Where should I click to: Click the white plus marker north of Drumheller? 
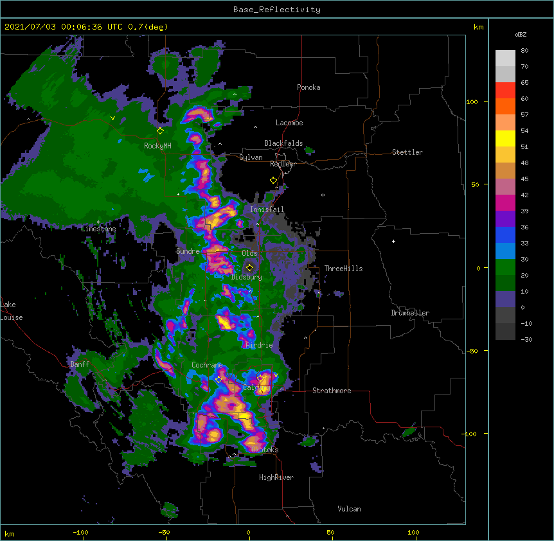tap(393, 241)
